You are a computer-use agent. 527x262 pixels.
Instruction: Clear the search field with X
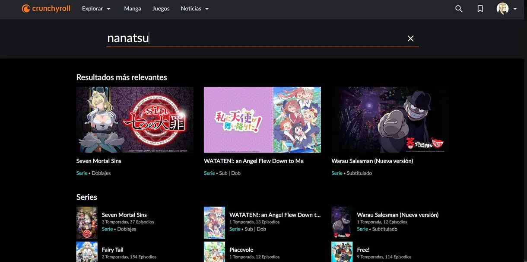(410, 38)
